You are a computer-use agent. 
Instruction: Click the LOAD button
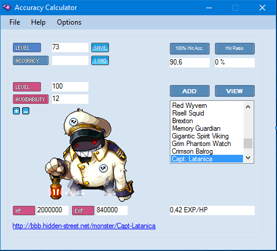coord(100,60)
